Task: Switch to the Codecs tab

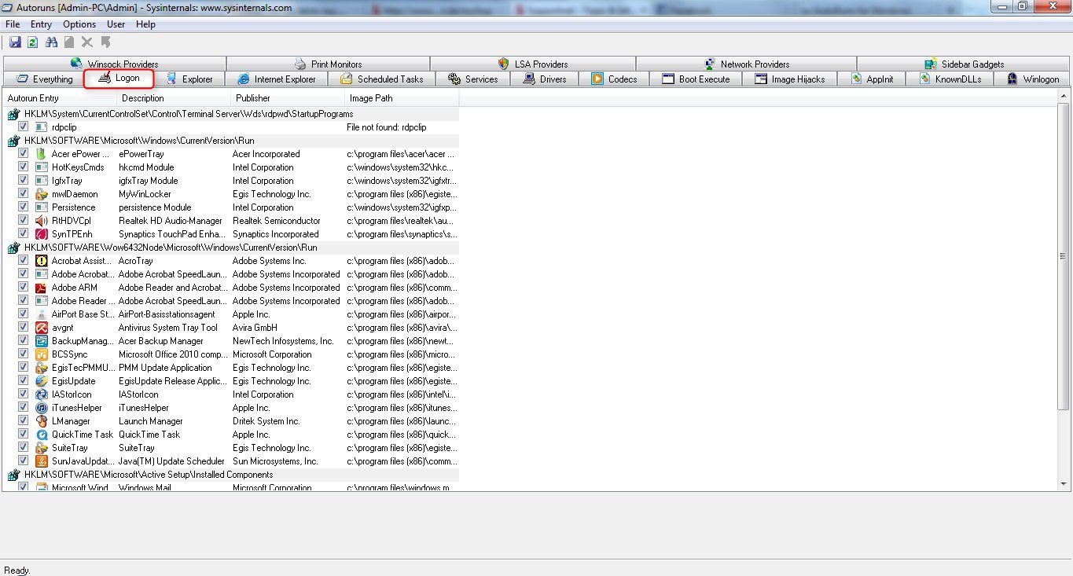Action: point(614,79)
